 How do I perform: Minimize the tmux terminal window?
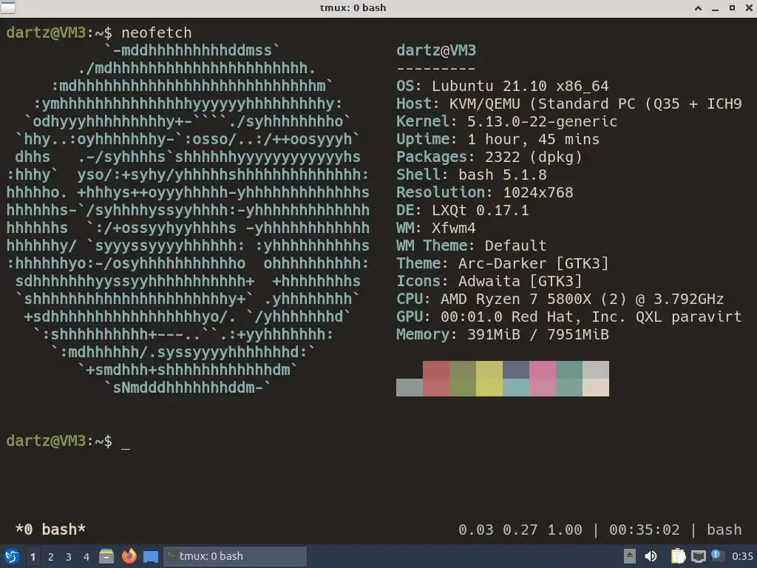[715, 8]
